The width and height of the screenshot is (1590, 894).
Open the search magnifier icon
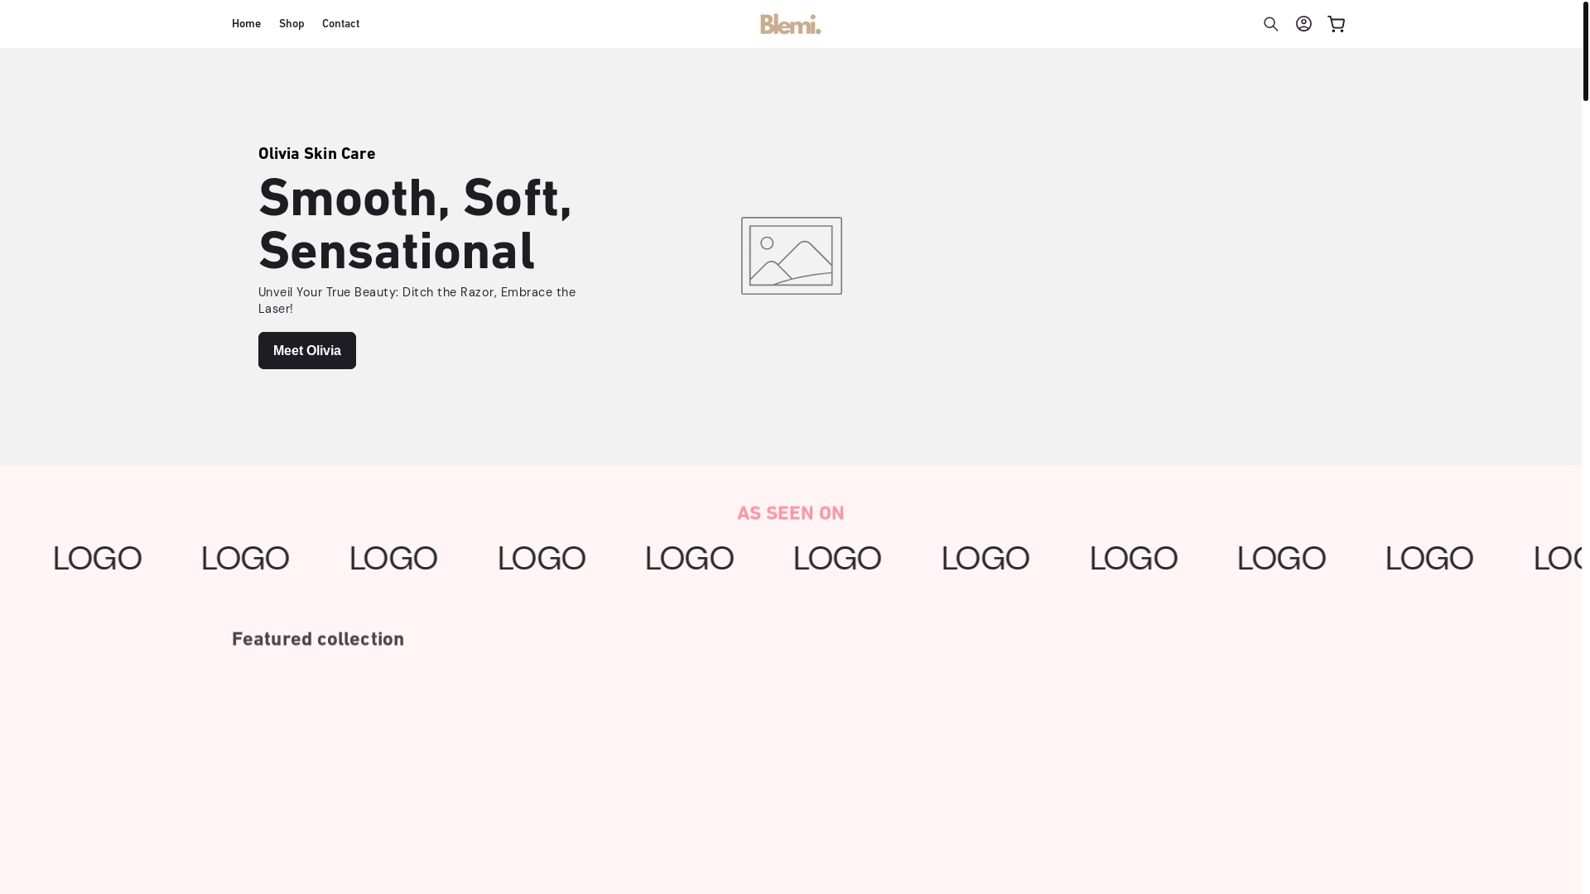click(x=1270, y=24)
